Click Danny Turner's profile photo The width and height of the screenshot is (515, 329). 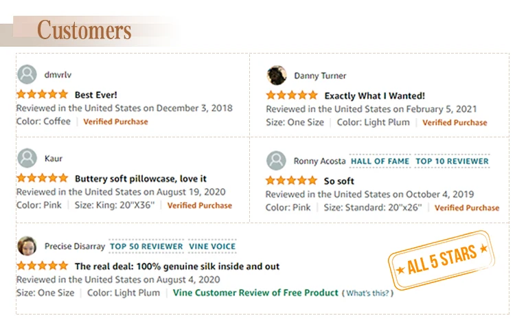pyautogui.click(x=277, y=75)
